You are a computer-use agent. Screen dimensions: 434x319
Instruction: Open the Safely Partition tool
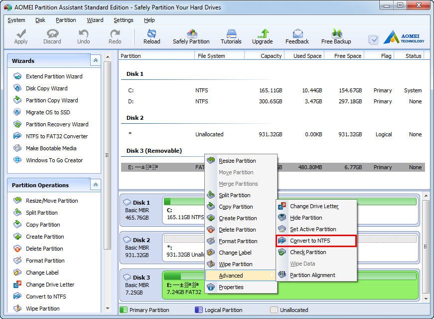tap(191, 36)
